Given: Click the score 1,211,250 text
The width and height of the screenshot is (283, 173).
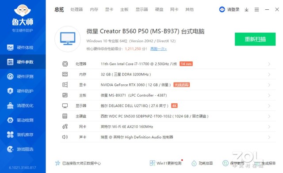Looking at the screenshot, I should [x=133, y=49].
